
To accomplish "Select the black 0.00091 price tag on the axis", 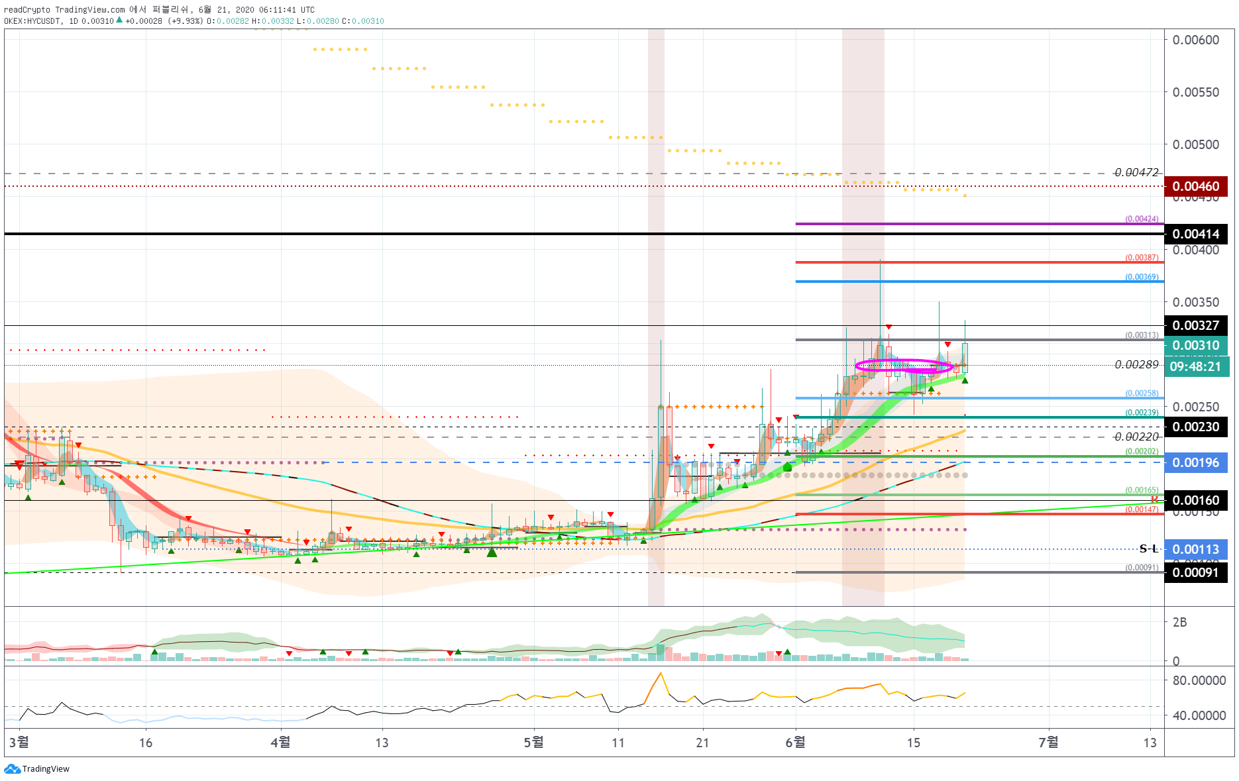I will pyautogui.click(x=1196, y=572).
